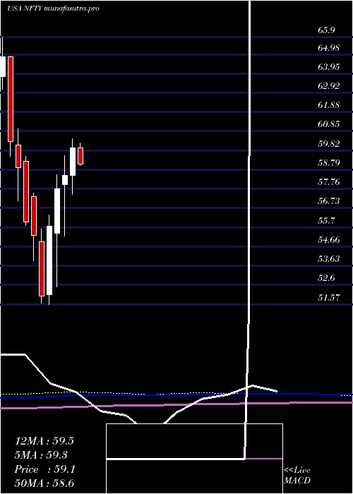Click the '<<Live MACD' label
Screen dimensions: 353x494
click(297, 476)
